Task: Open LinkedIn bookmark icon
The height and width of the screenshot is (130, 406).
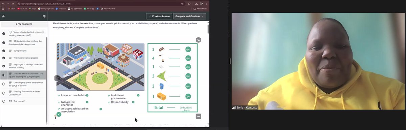Action: point(97,8)
